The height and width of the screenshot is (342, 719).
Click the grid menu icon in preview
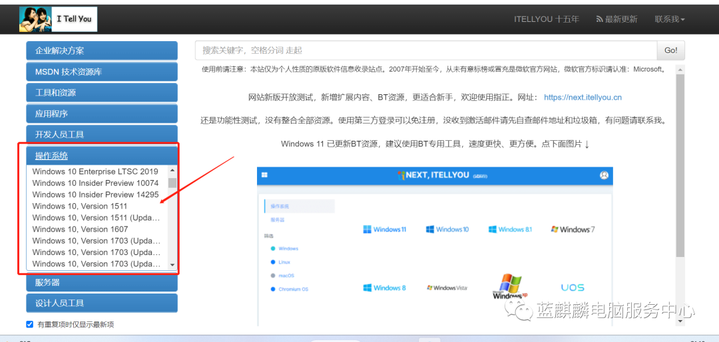tap(264, 175)
